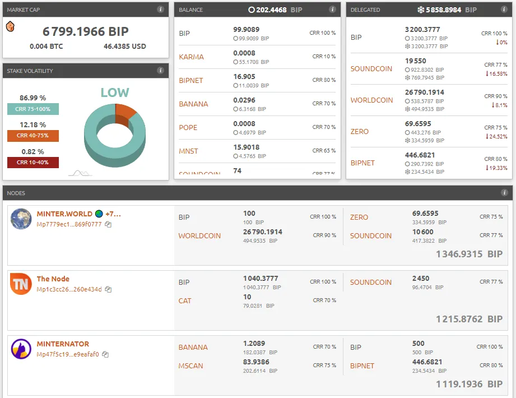The width and height of the screenshot is (516, 398).
Task: Click the 5 858.8984 delegated total
Action: pos(443,10)
